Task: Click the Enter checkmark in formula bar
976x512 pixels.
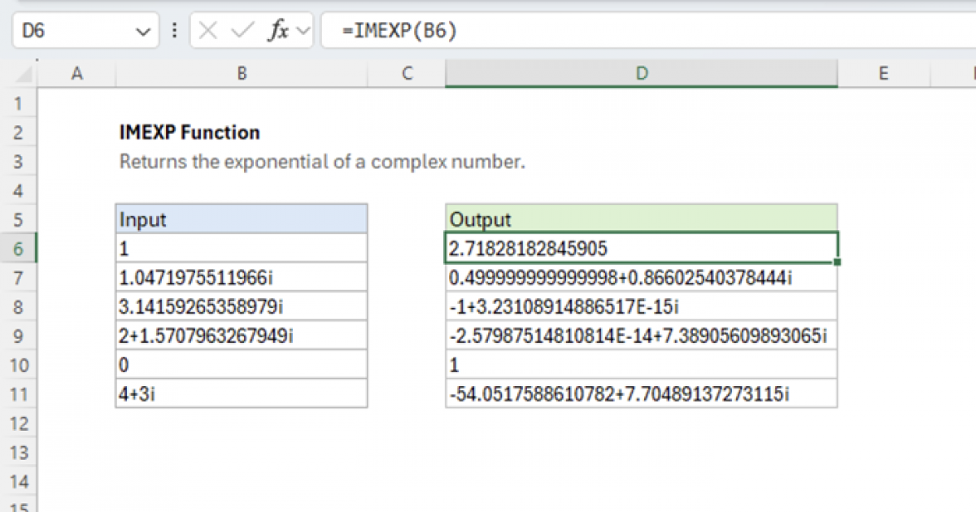Action: coord(242,32)
